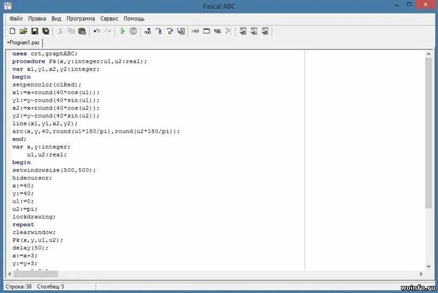
Task: Click the Save All icon
Action: coord(46,31)
